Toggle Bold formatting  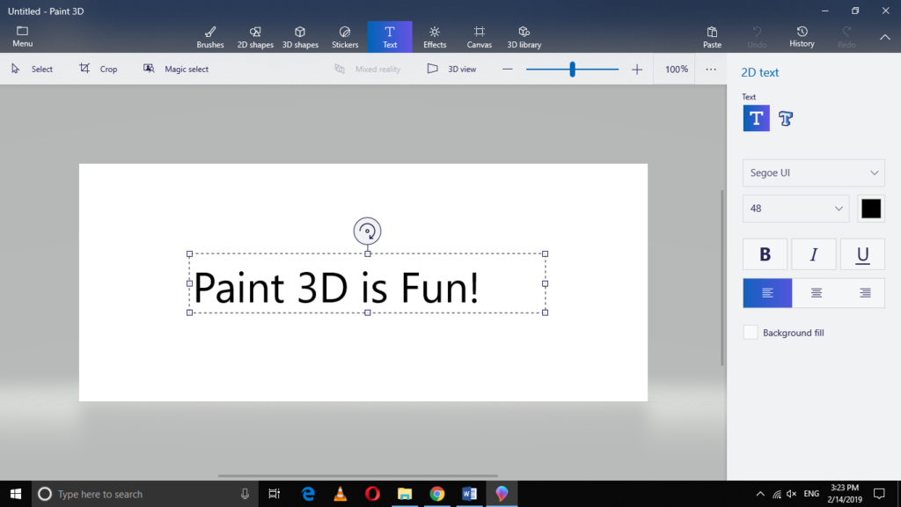point(765,254)
